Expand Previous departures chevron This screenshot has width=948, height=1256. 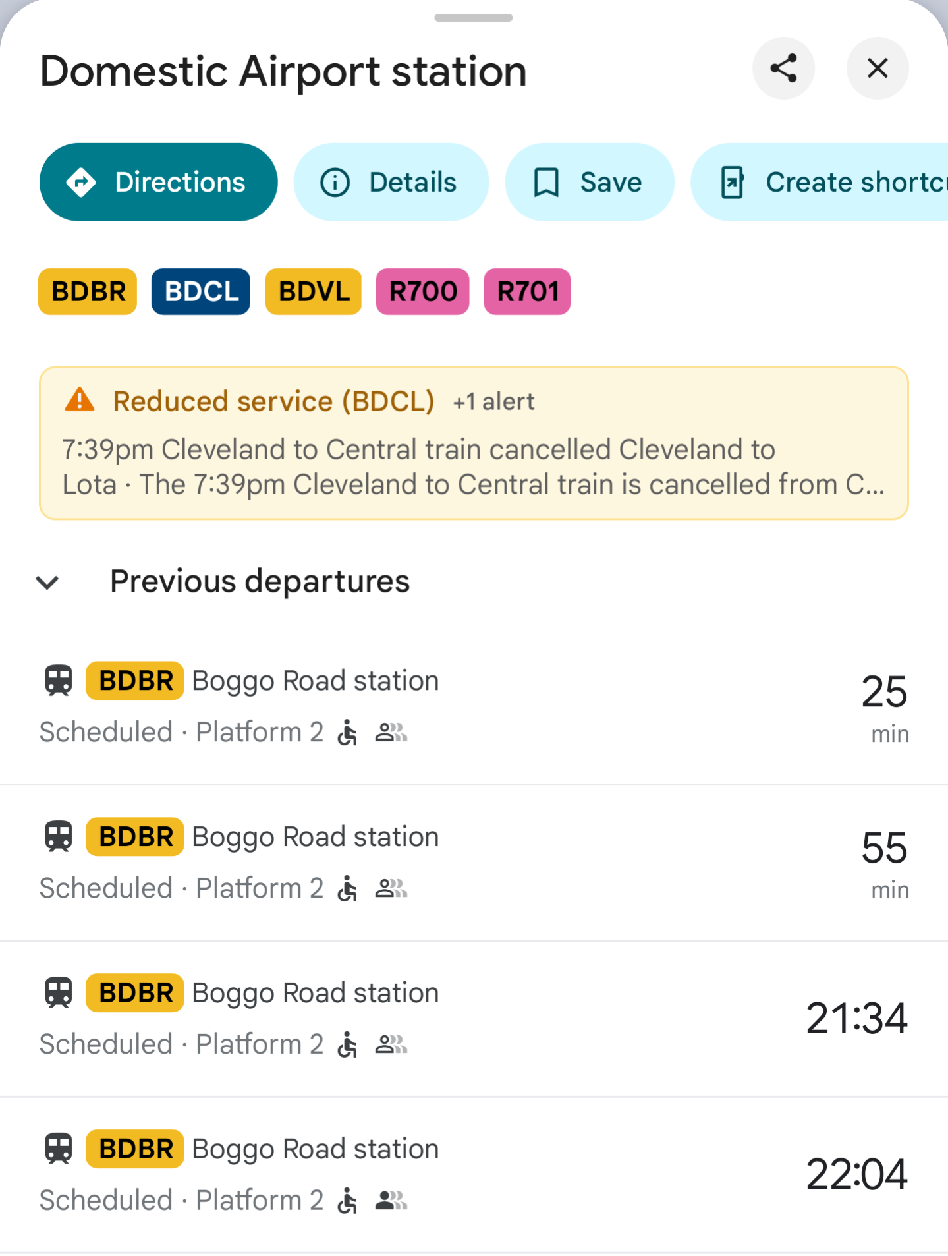(47, 582)
